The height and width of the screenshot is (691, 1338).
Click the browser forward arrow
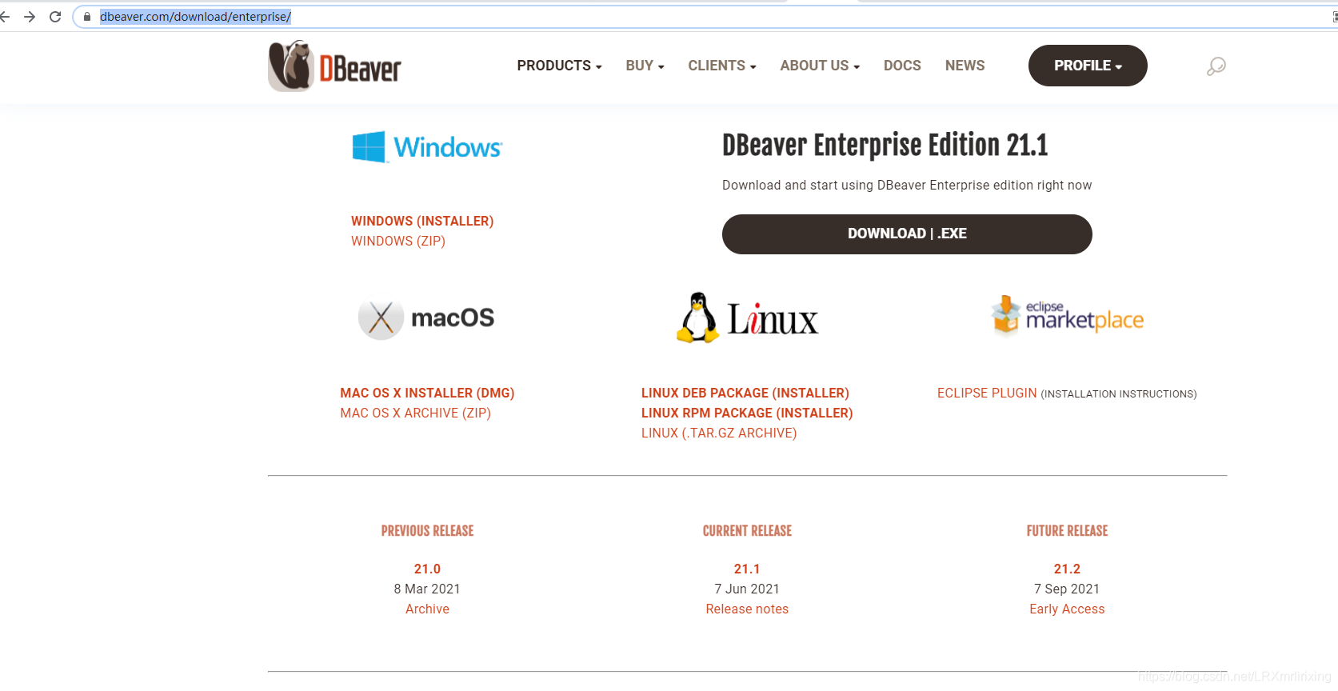(30, 17)
